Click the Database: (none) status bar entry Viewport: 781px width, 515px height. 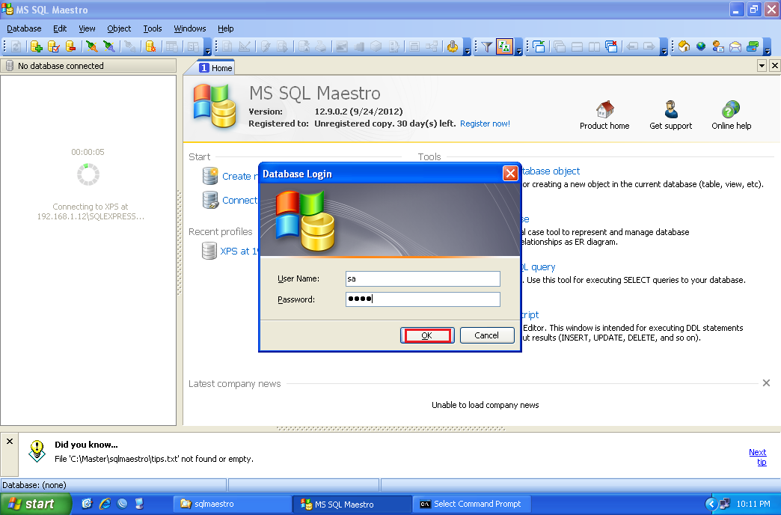coord(114,485)
